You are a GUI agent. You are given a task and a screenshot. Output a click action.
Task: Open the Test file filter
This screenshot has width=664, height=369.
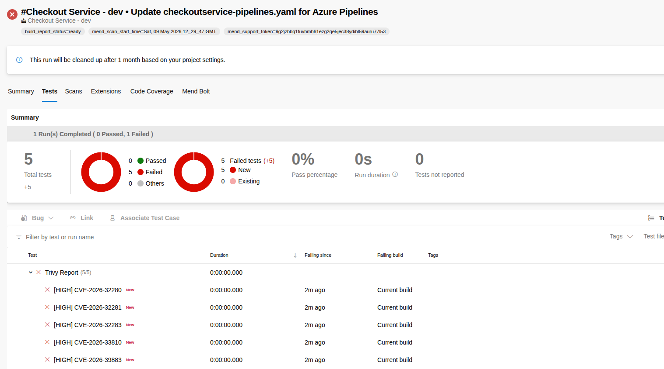[653, 236]
